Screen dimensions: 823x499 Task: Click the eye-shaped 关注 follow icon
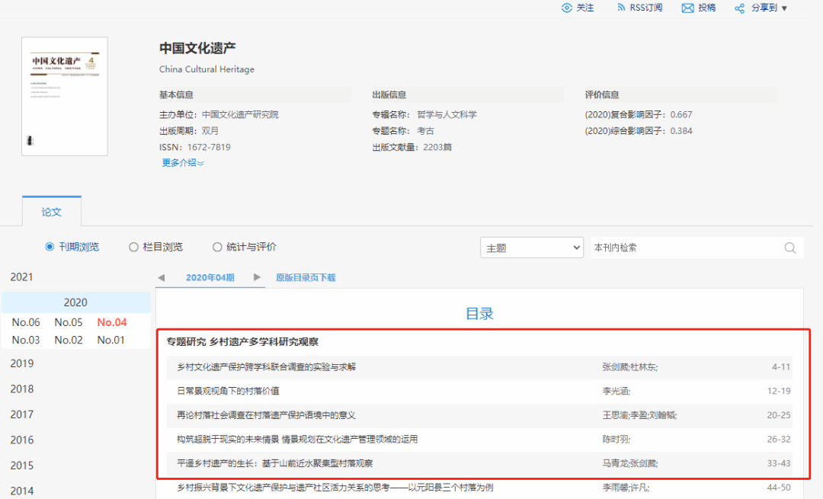566,8
